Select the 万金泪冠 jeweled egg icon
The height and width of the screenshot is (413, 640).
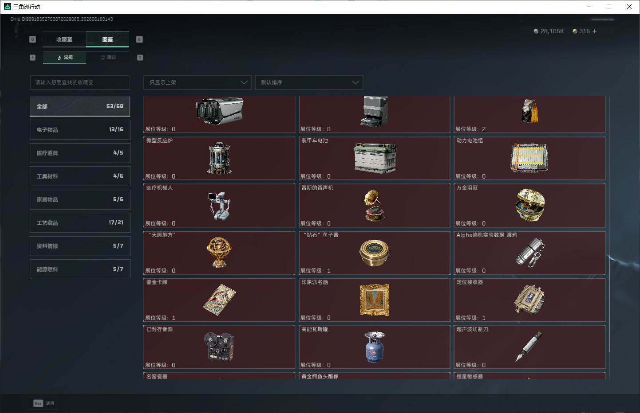530,205
